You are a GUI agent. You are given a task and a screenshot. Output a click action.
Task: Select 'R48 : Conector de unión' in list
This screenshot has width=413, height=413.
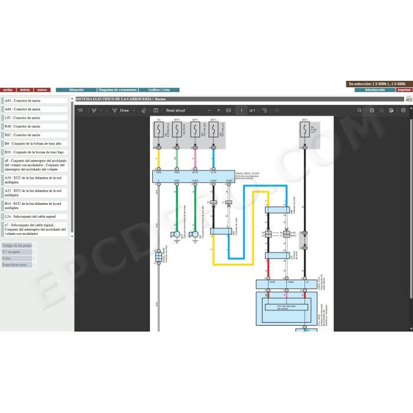(35, 126)
